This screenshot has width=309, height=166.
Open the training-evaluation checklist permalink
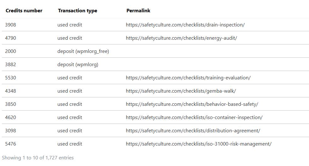(x=188, y=78)
